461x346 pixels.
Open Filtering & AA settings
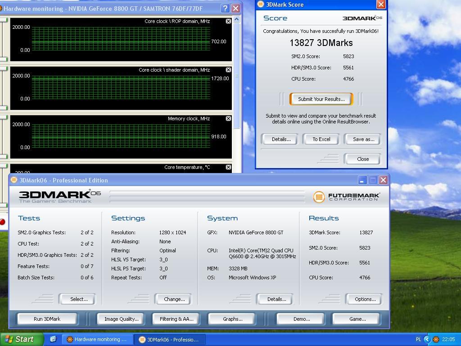point(176,319)
